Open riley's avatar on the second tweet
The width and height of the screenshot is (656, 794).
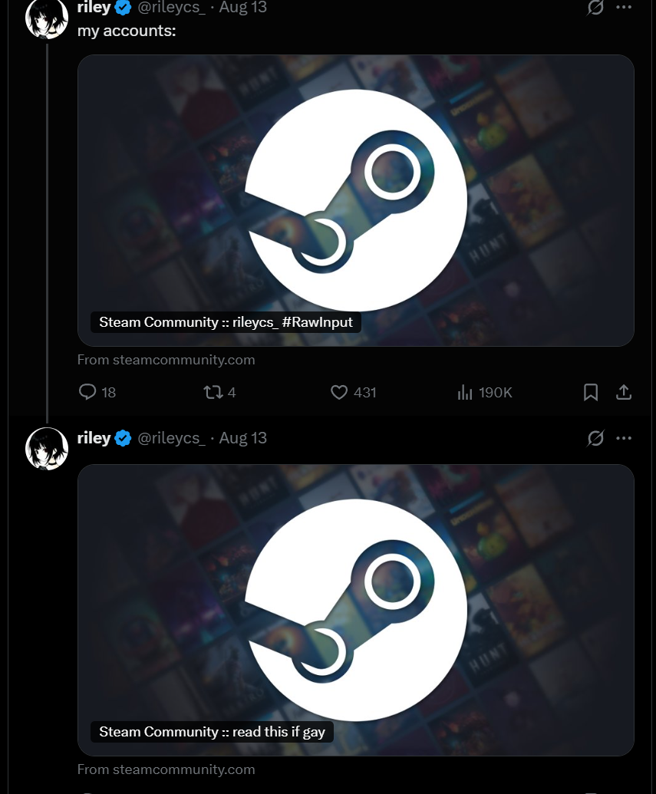click(47, 449)
